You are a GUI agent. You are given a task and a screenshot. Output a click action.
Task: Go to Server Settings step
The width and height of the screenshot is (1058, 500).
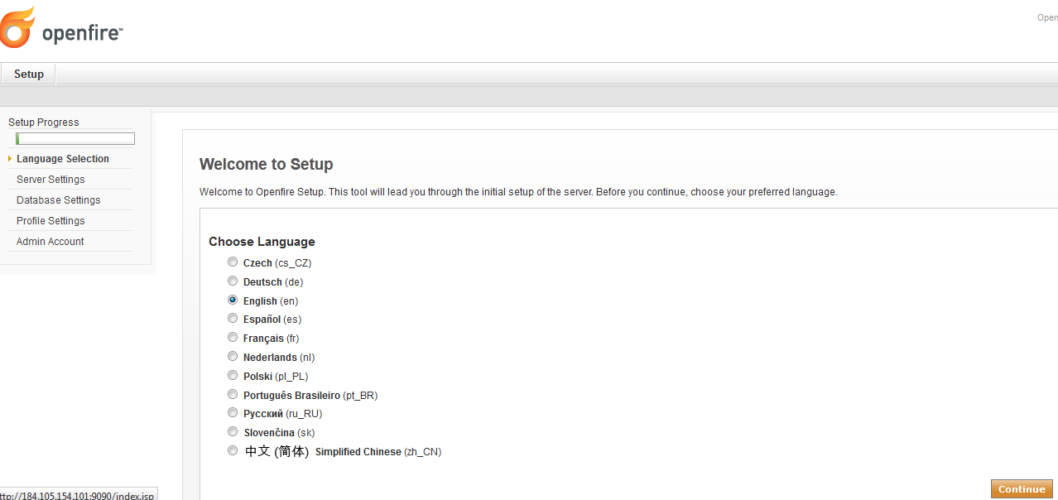(50, 180)
